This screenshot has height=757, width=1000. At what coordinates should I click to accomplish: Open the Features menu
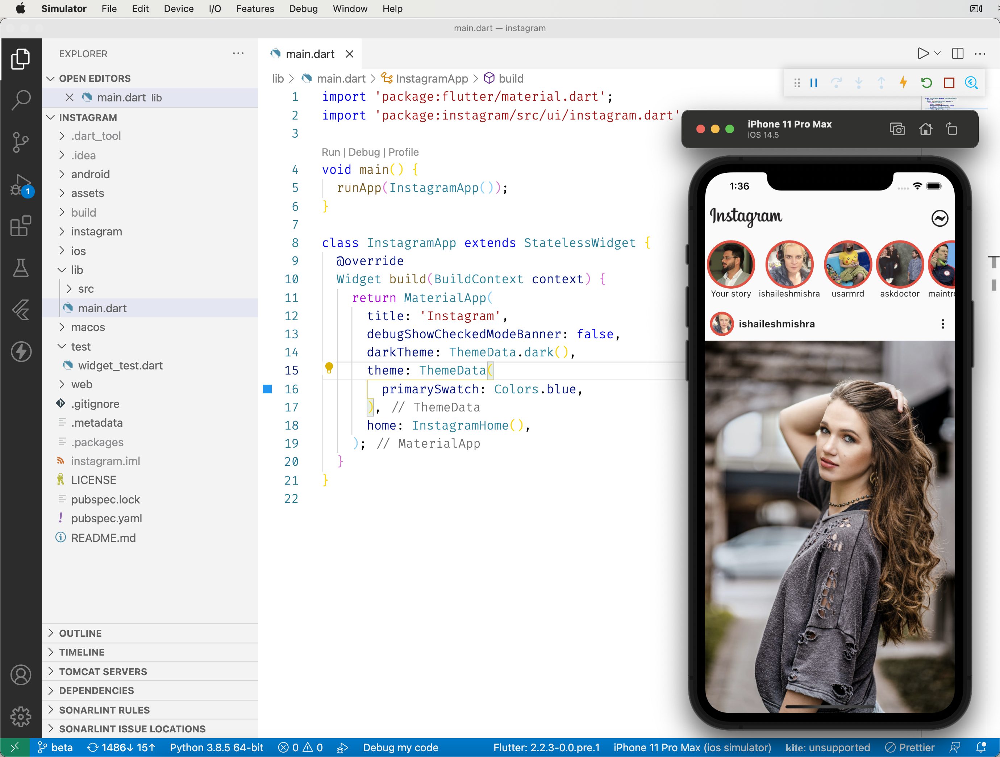(255, 9)
